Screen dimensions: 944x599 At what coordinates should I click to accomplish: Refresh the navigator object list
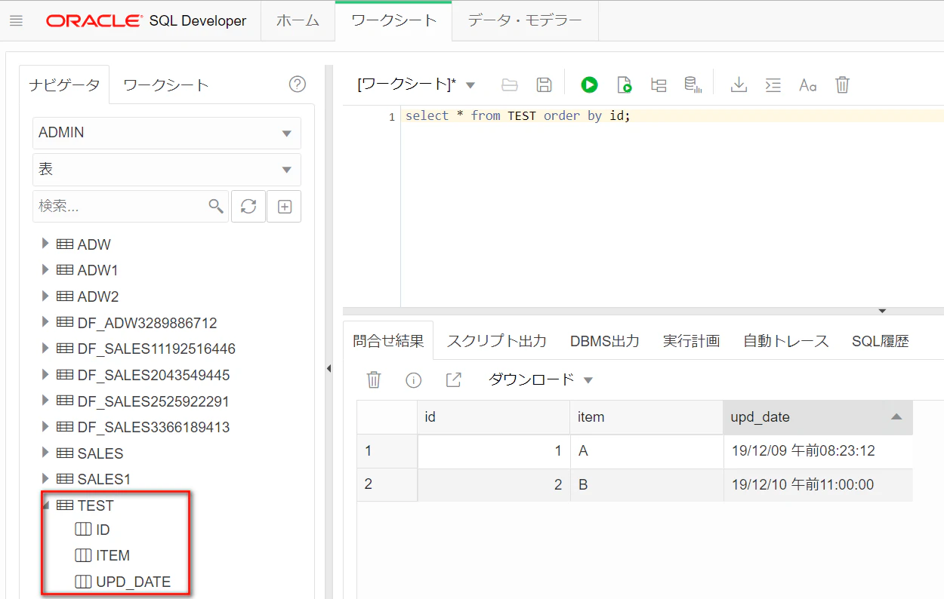[x=248, y=206]
